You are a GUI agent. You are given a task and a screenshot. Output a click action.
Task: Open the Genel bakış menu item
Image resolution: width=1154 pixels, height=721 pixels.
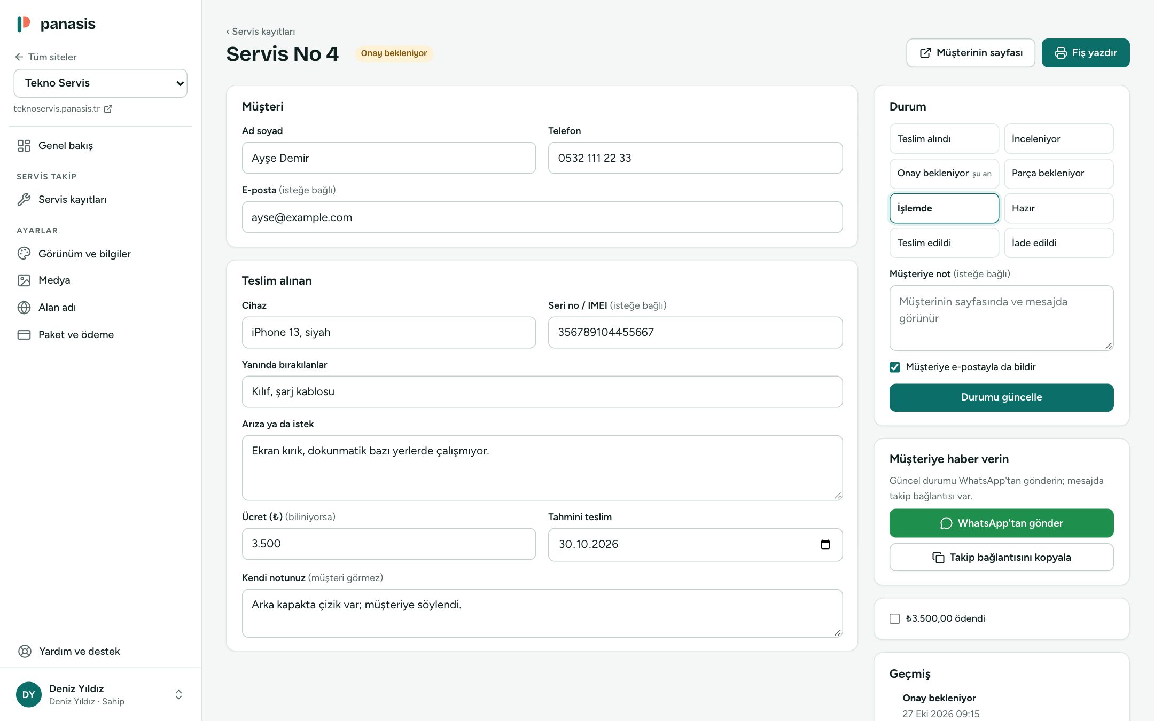[100, 146]
